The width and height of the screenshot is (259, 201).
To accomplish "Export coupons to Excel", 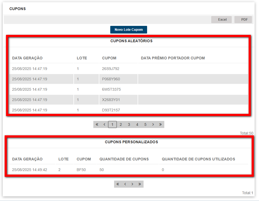I will 221,20.
